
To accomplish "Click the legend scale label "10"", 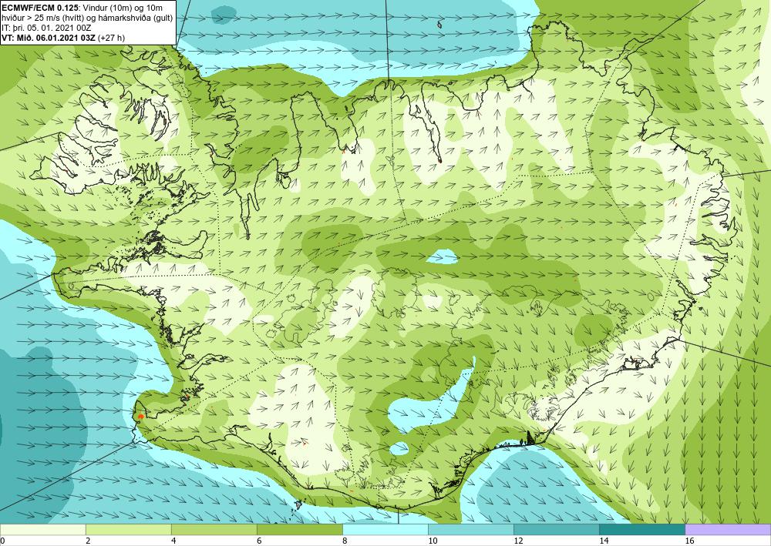I will tap(433, 541).
